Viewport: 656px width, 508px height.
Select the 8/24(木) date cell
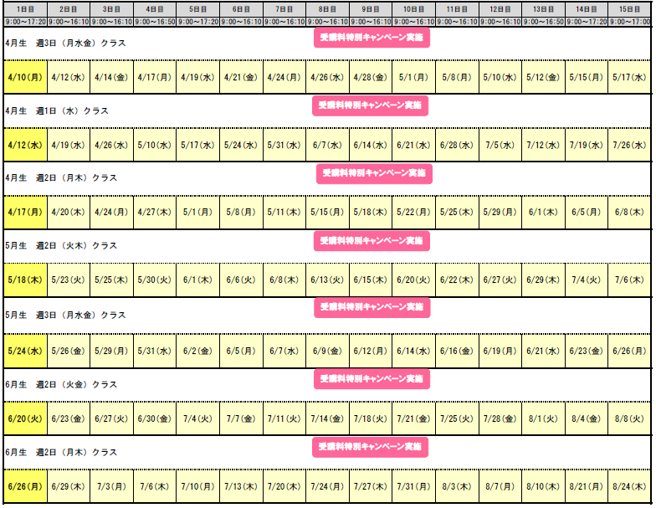629,486
